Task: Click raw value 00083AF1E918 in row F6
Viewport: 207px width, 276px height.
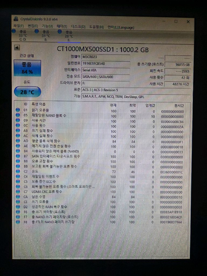Action: (x=171, y=212)
